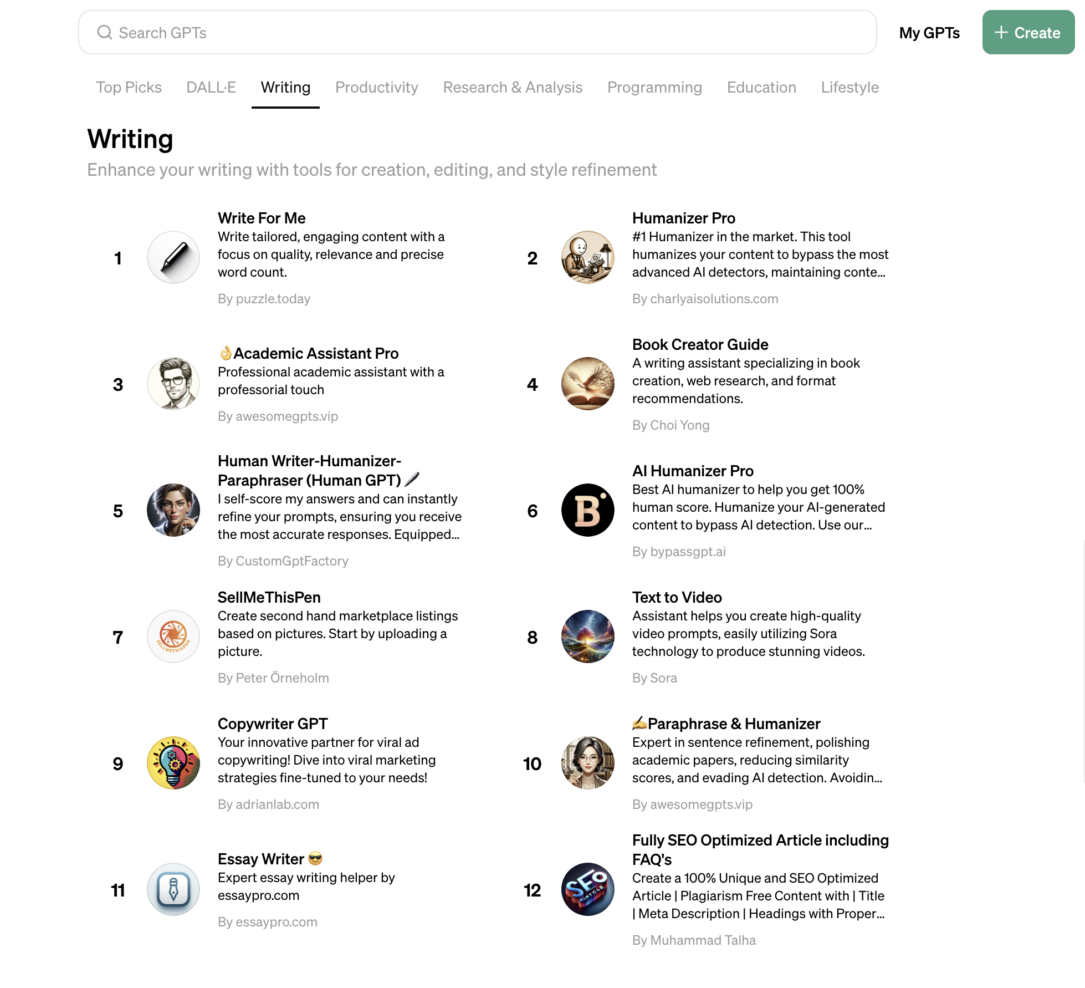The height and width of the screenshot is (988, 1085).
Task: Click 'By CustomGptFactory' author text
Action: [283, 561]
